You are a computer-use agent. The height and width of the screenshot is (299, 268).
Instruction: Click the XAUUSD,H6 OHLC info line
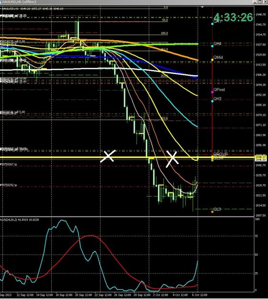[33, 9]
